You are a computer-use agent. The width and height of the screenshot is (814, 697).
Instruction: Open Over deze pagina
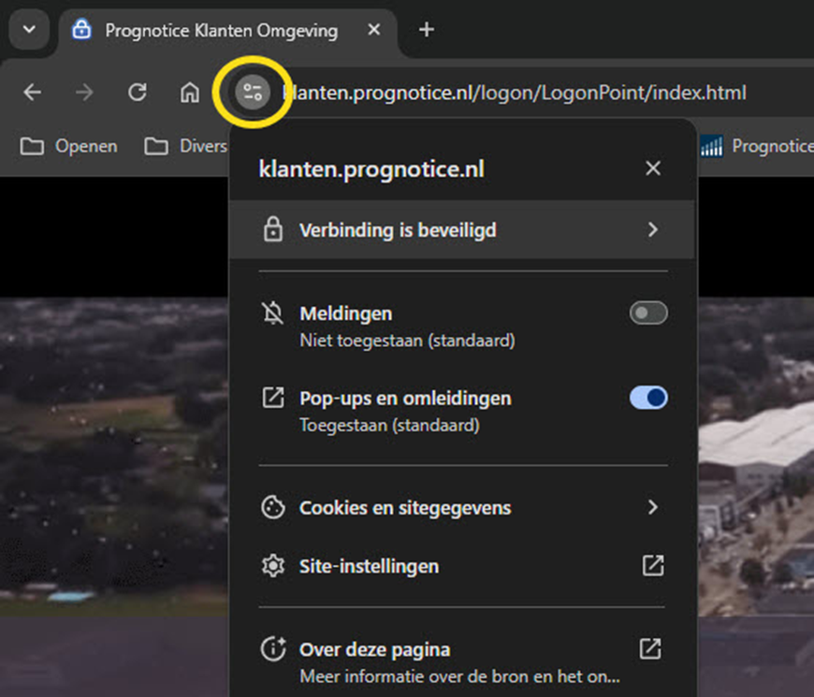[x=461, y=661]
